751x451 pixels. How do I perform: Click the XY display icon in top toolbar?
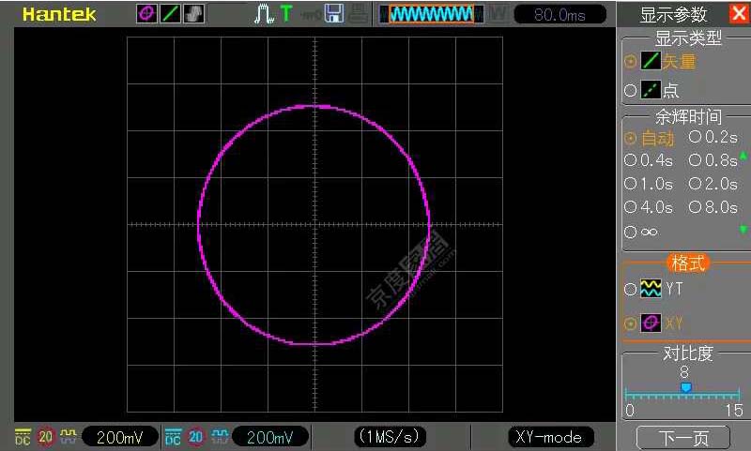[x=147, y=14]
